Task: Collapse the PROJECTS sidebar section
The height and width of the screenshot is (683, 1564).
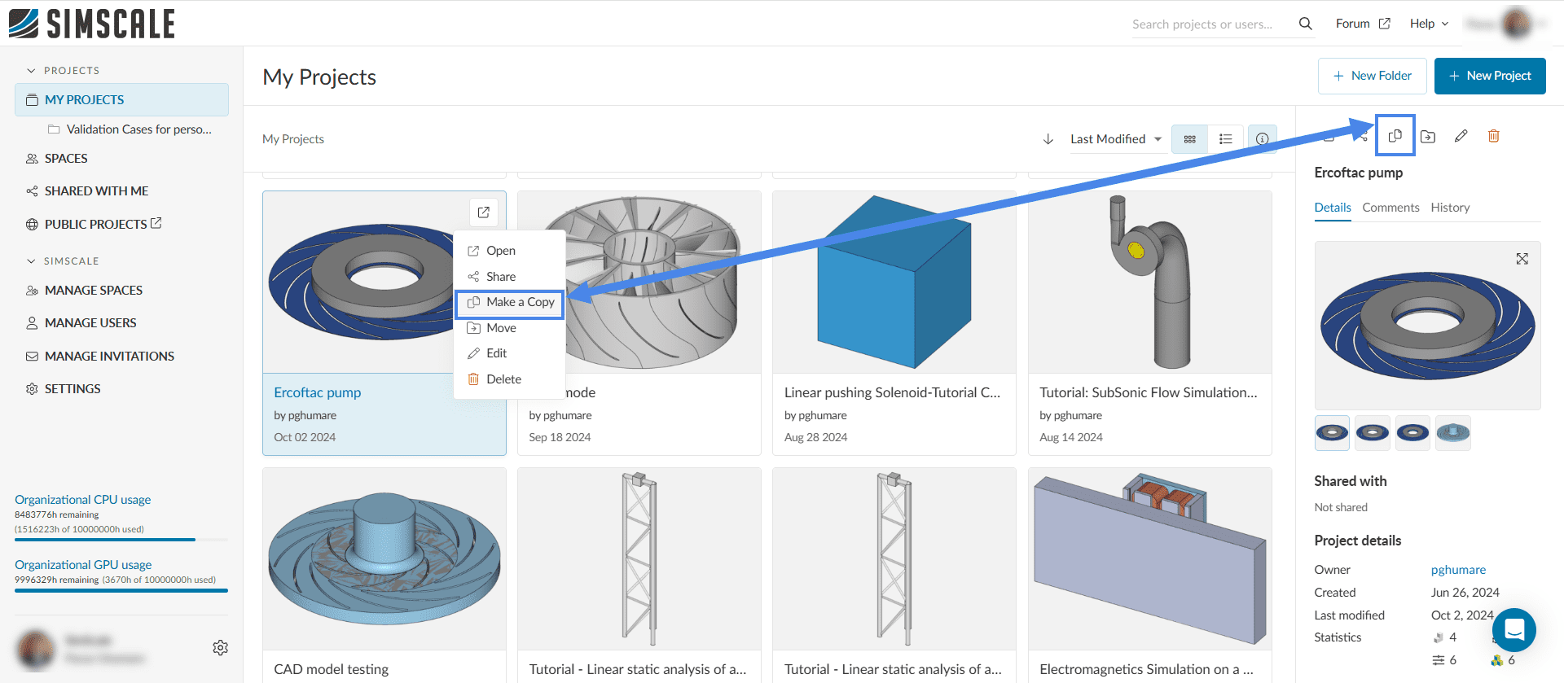Action: [x=31, y=71]
